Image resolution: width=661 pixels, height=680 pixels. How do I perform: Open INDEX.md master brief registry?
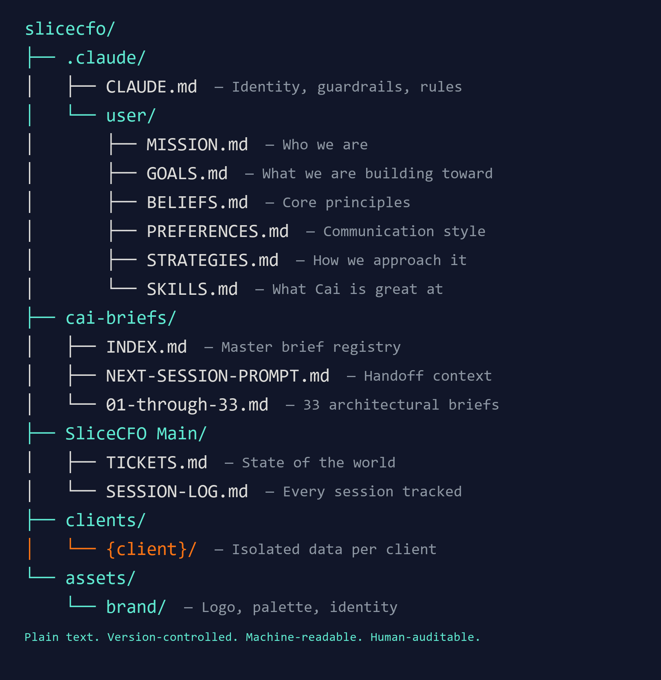146,347
